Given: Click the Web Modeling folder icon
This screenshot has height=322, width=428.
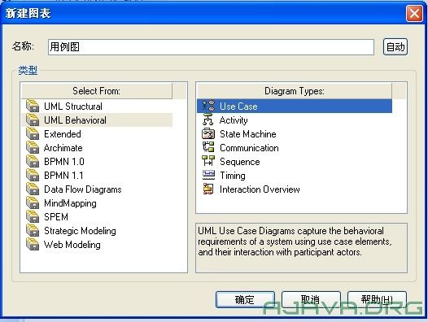Looking at the screenshot, I should 33,245.
